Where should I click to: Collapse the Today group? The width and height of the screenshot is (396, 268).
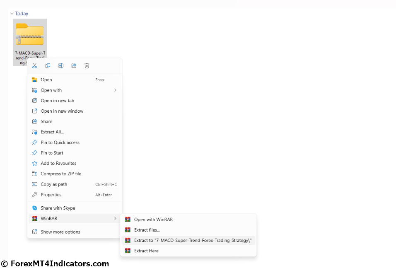[x=12, y=13]
